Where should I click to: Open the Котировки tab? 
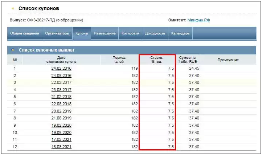[x=130, y=33]
